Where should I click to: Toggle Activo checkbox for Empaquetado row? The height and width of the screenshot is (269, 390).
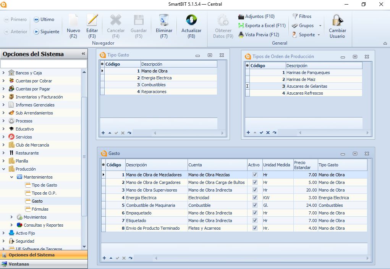[x=255, y=213]
